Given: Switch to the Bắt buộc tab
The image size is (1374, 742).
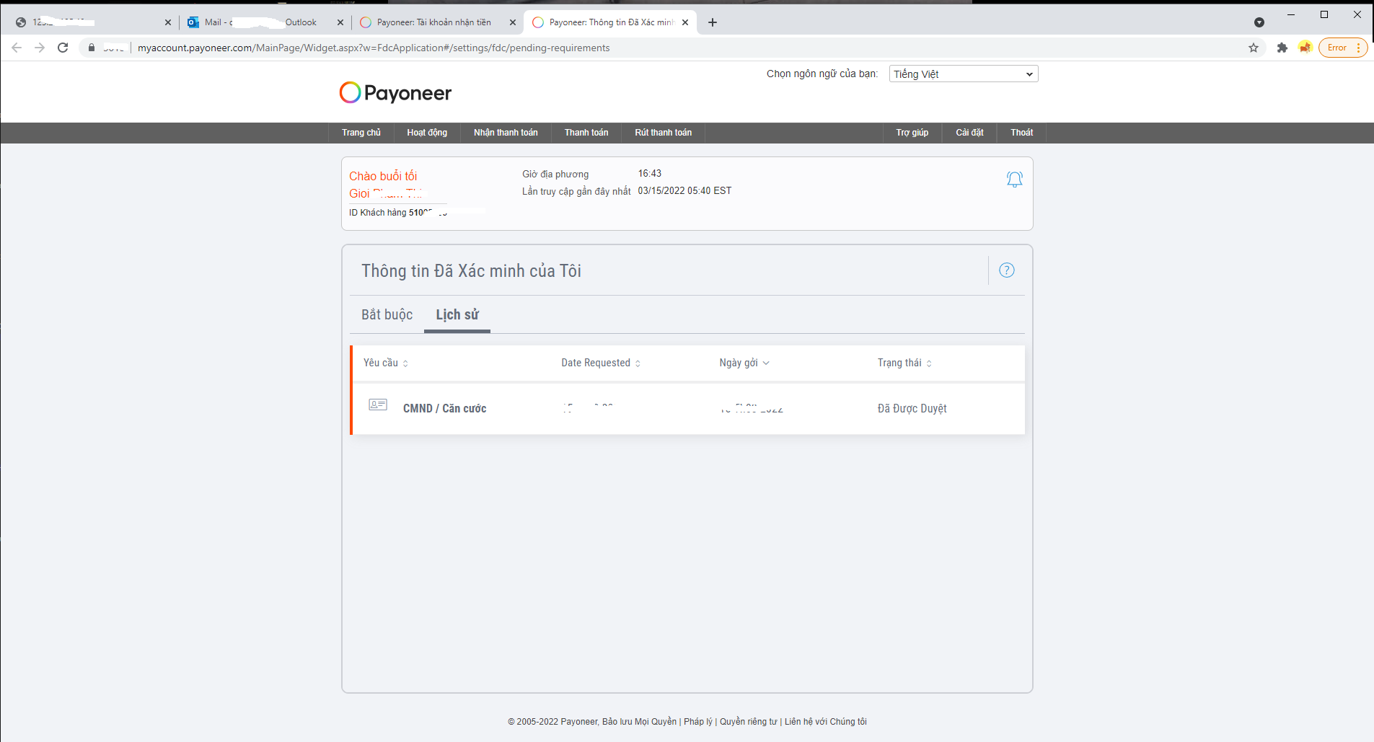Looking at the screenshot, I should (387, 314).
